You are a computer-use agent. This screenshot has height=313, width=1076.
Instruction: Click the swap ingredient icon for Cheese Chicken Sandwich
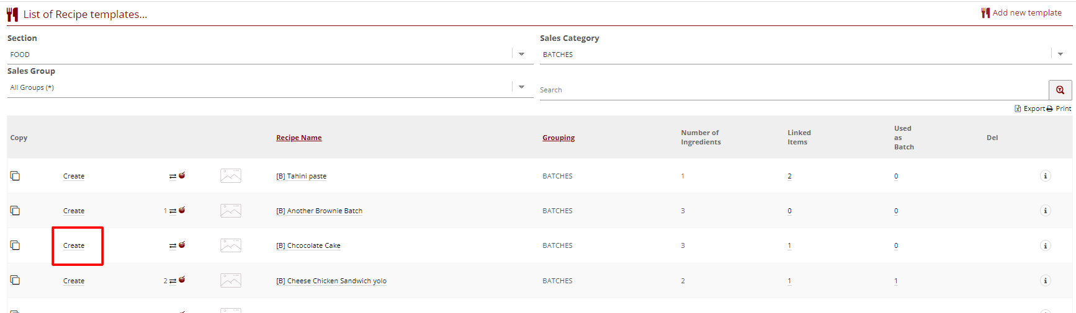[x=173, y=281]
